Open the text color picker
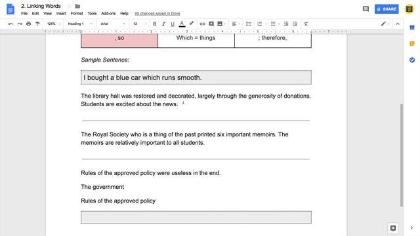The height and width of the screenshot is (236, 420). (182, 24)
